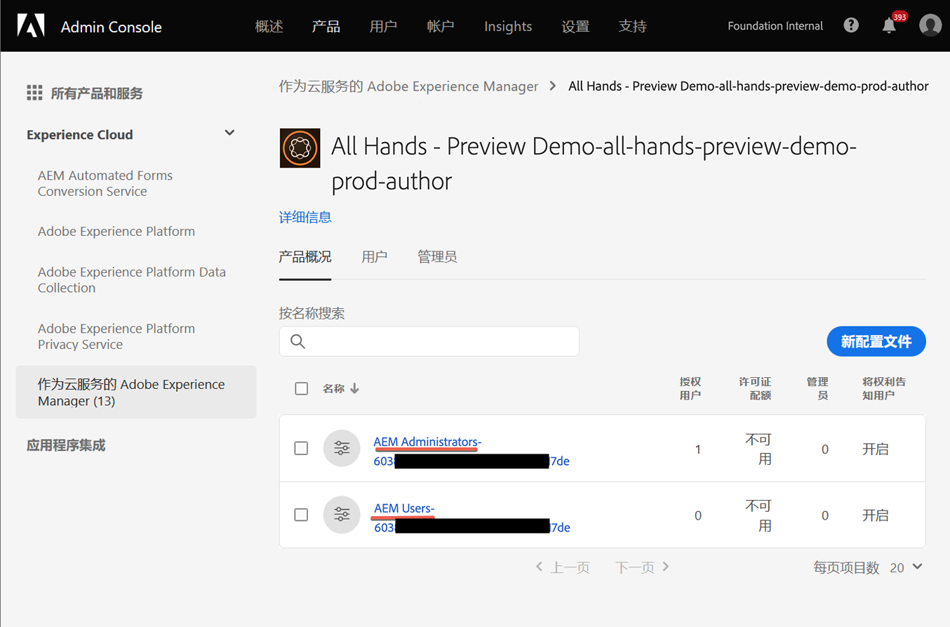This screenshot has width=950, height=627.
Task: Click the 管理员 column header
Action: [x=817, y=388]
